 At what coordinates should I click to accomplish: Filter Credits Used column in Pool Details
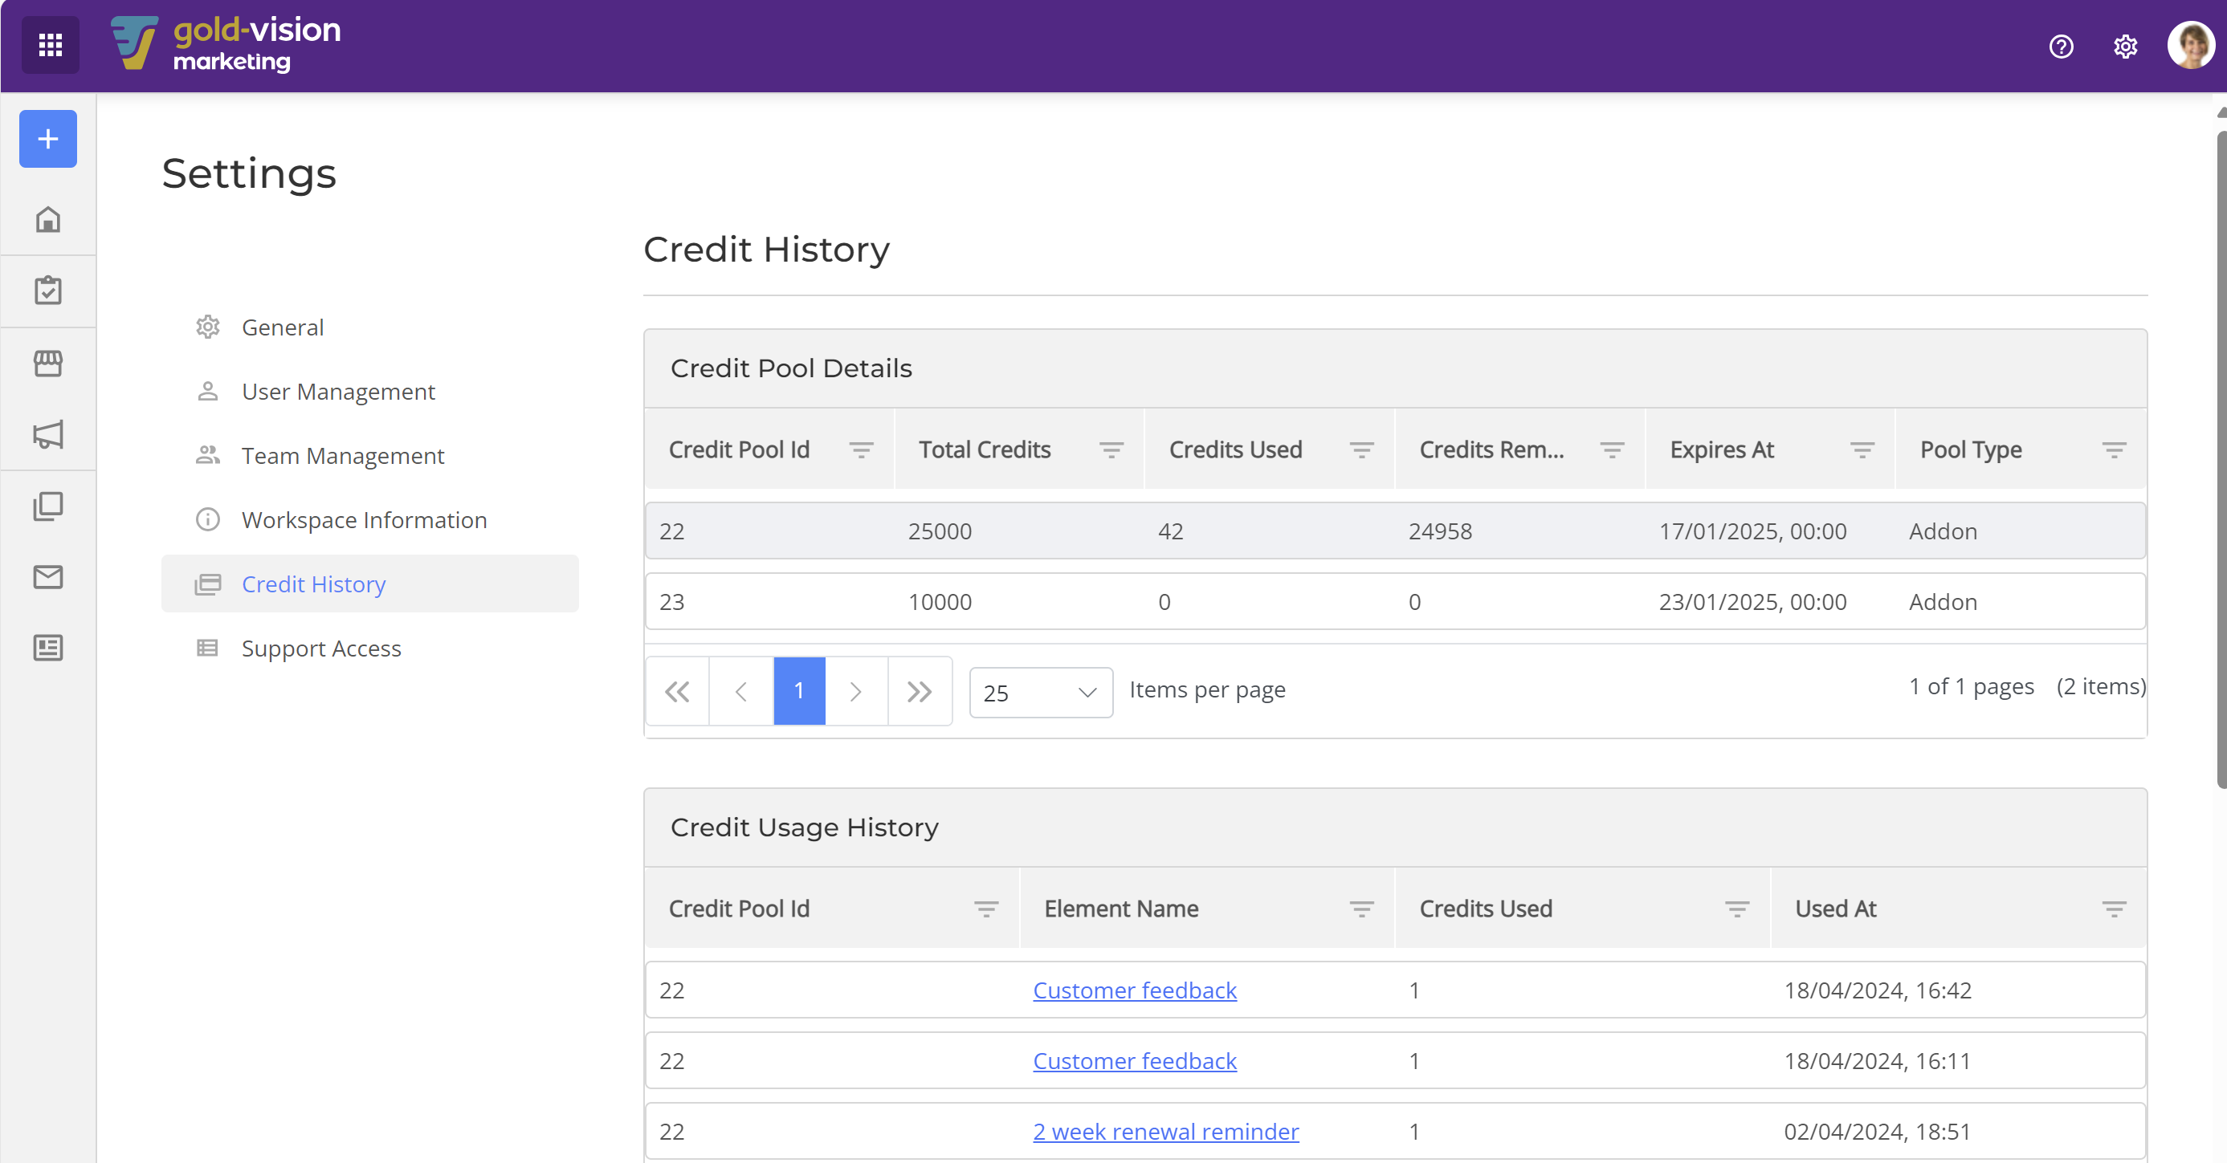point(1361,450)
